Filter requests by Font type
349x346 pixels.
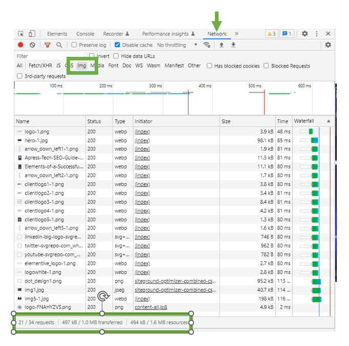113,66
